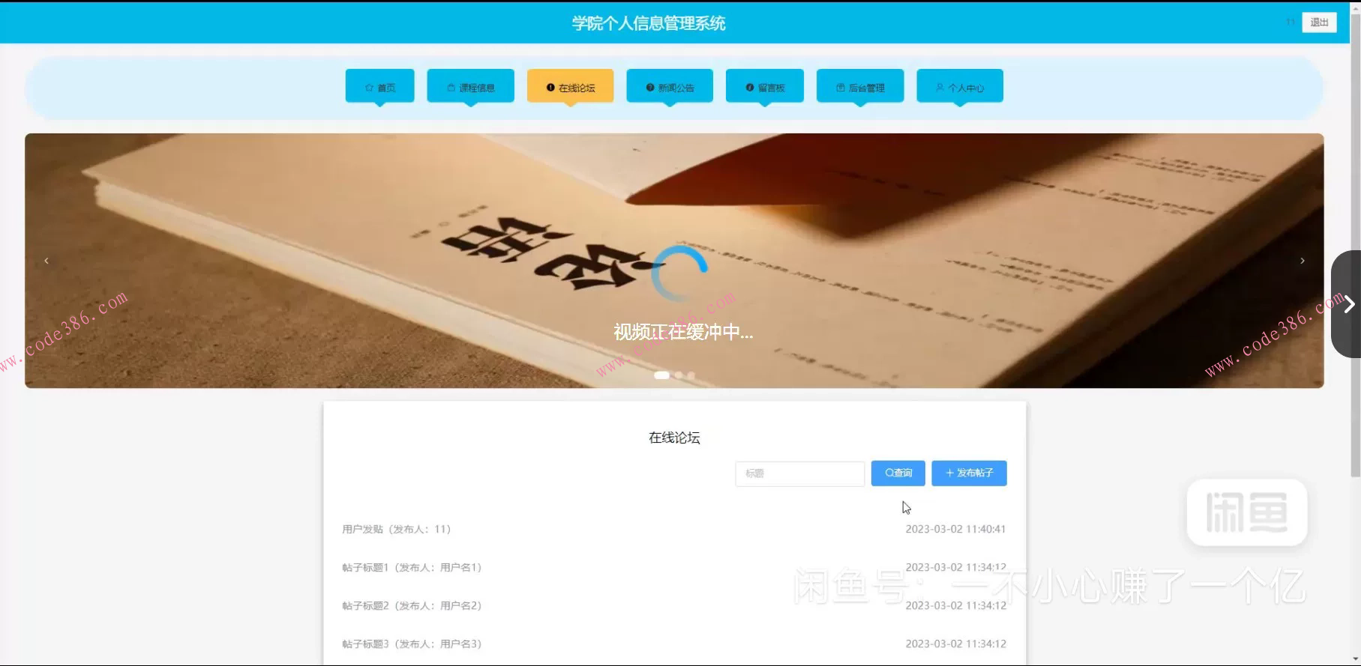Viewport: 1361px width, 666px height.
Task: Click the 退出 logout button
Action: tap(1319, 22)
